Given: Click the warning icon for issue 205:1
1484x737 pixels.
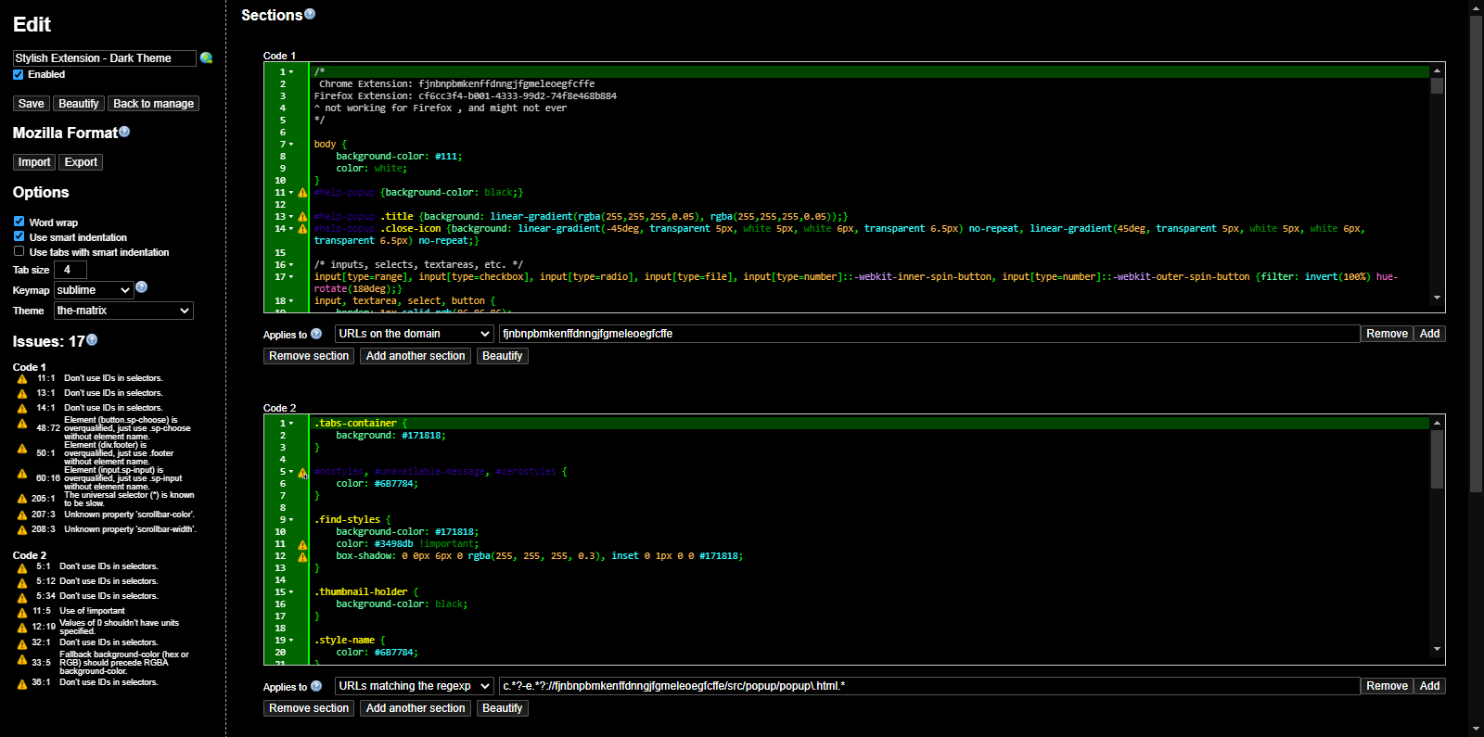Looking at the screenshot, I should click(22, 499).
